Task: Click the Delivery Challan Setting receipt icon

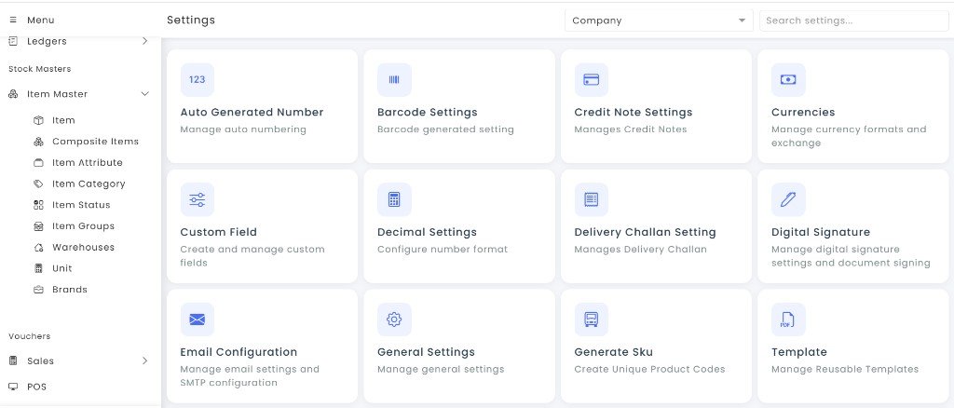Action: [592, 199]
